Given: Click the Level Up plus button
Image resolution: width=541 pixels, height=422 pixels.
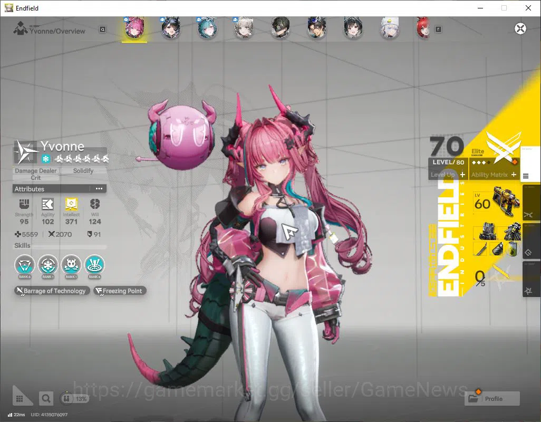Looking at the screenshot, I should pos(462,175).
